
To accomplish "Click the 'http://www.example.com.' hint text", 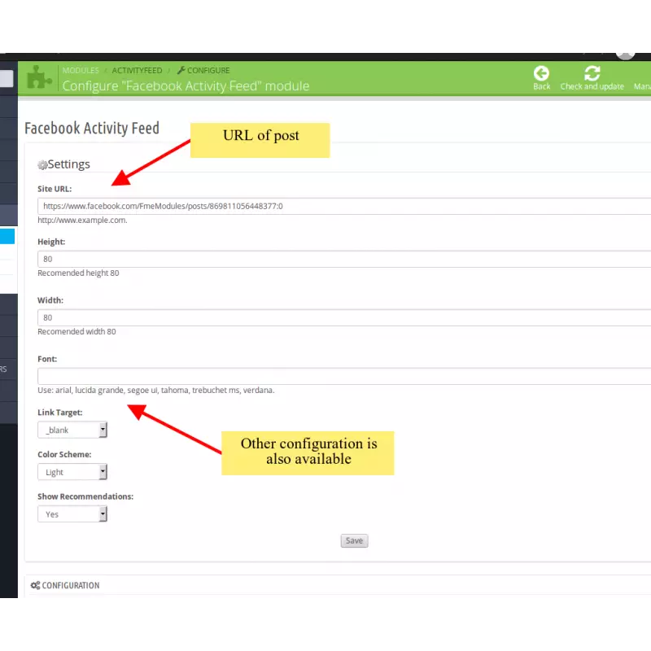I will pyautogui.click(x=82, y=220).
